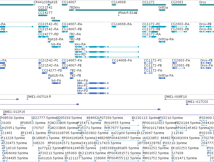Click EST AT04495.5prime label
The width and height of the screenshot is (214, 162).
[x=15, y=158]
